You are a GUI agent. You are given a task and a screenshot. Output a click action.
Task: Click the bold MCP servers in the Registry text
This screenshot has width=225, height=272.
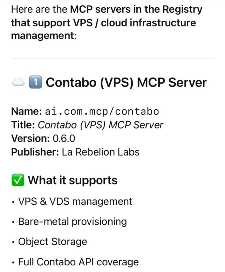pyautogui.click(x=136, y=9)
